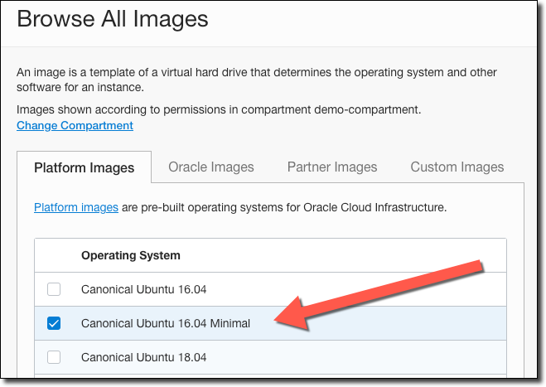Click the Operating System column header
This screenshot has width=546, height=387.
click(x=131, y=255)
